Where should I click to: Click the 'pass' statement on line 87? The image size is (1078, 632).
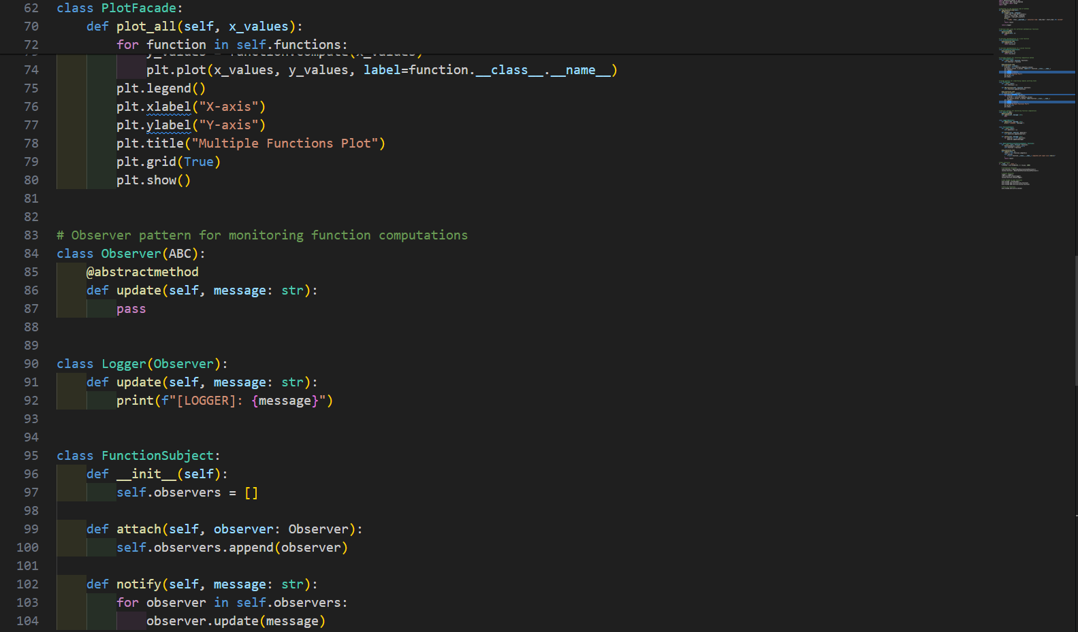131,309
